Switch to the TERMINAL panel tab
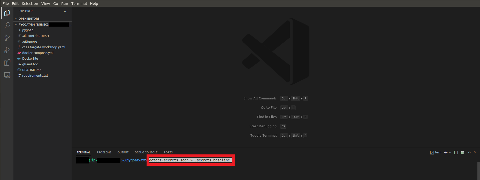The height and width of the screenshot is (180, 480). [x=83, y=152]
